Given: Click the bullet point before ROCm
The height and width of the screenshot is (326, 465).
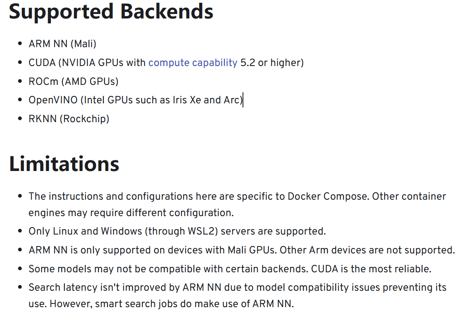Looking at the screenshot, I should coord(20,82).
